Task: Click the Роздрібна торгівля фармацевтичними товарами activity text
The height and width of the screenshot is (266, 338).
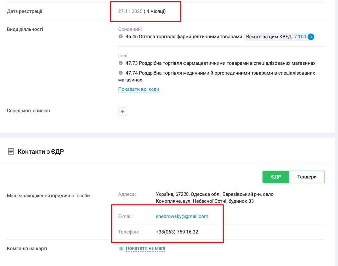Action: (x=220, y=63)
